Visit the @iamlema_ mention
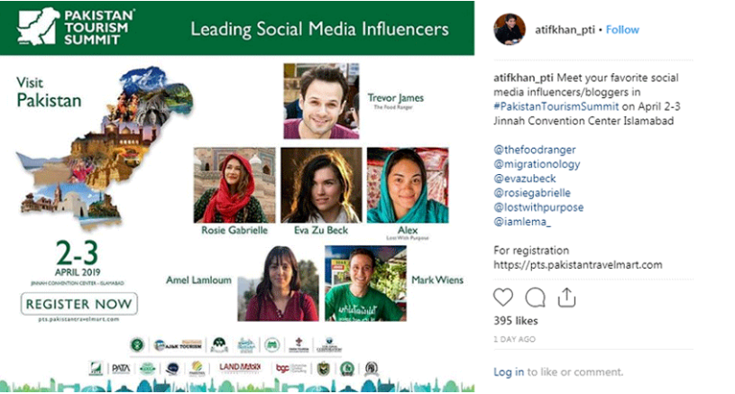The width and height of the screenshot is (735, 394). [522, 222]
